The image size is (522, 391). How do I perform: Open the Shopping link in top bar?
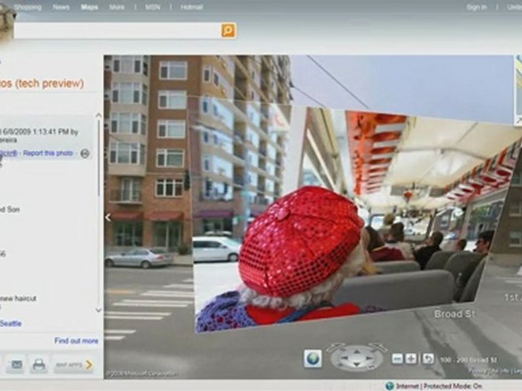coord(27,7)
